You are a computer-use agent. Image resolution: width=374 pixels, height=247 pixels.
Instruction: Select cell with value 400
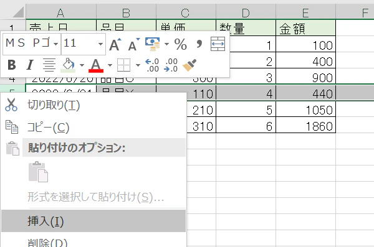(306, 60)
